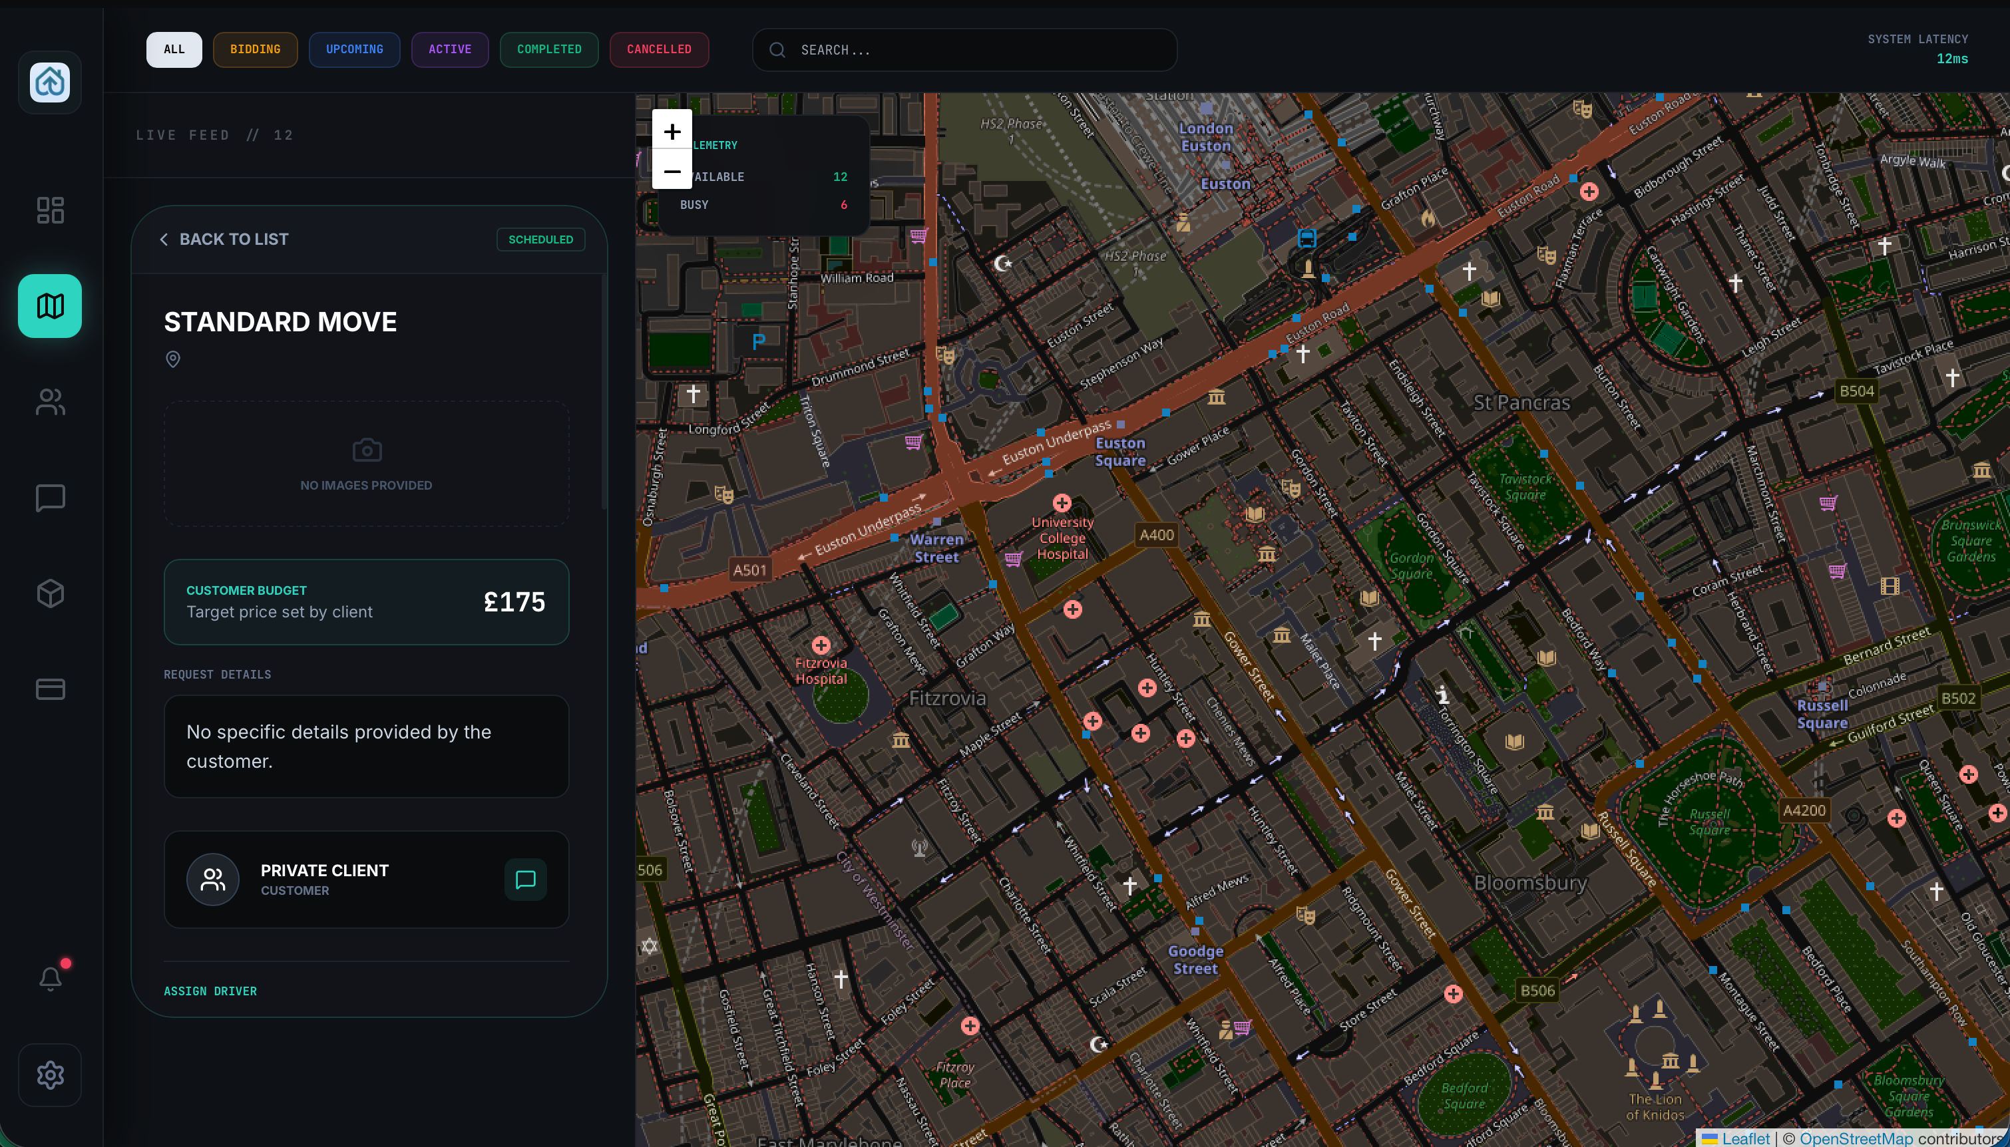Zoom in on the map
2010x1147 pixels.
point(672,131)
